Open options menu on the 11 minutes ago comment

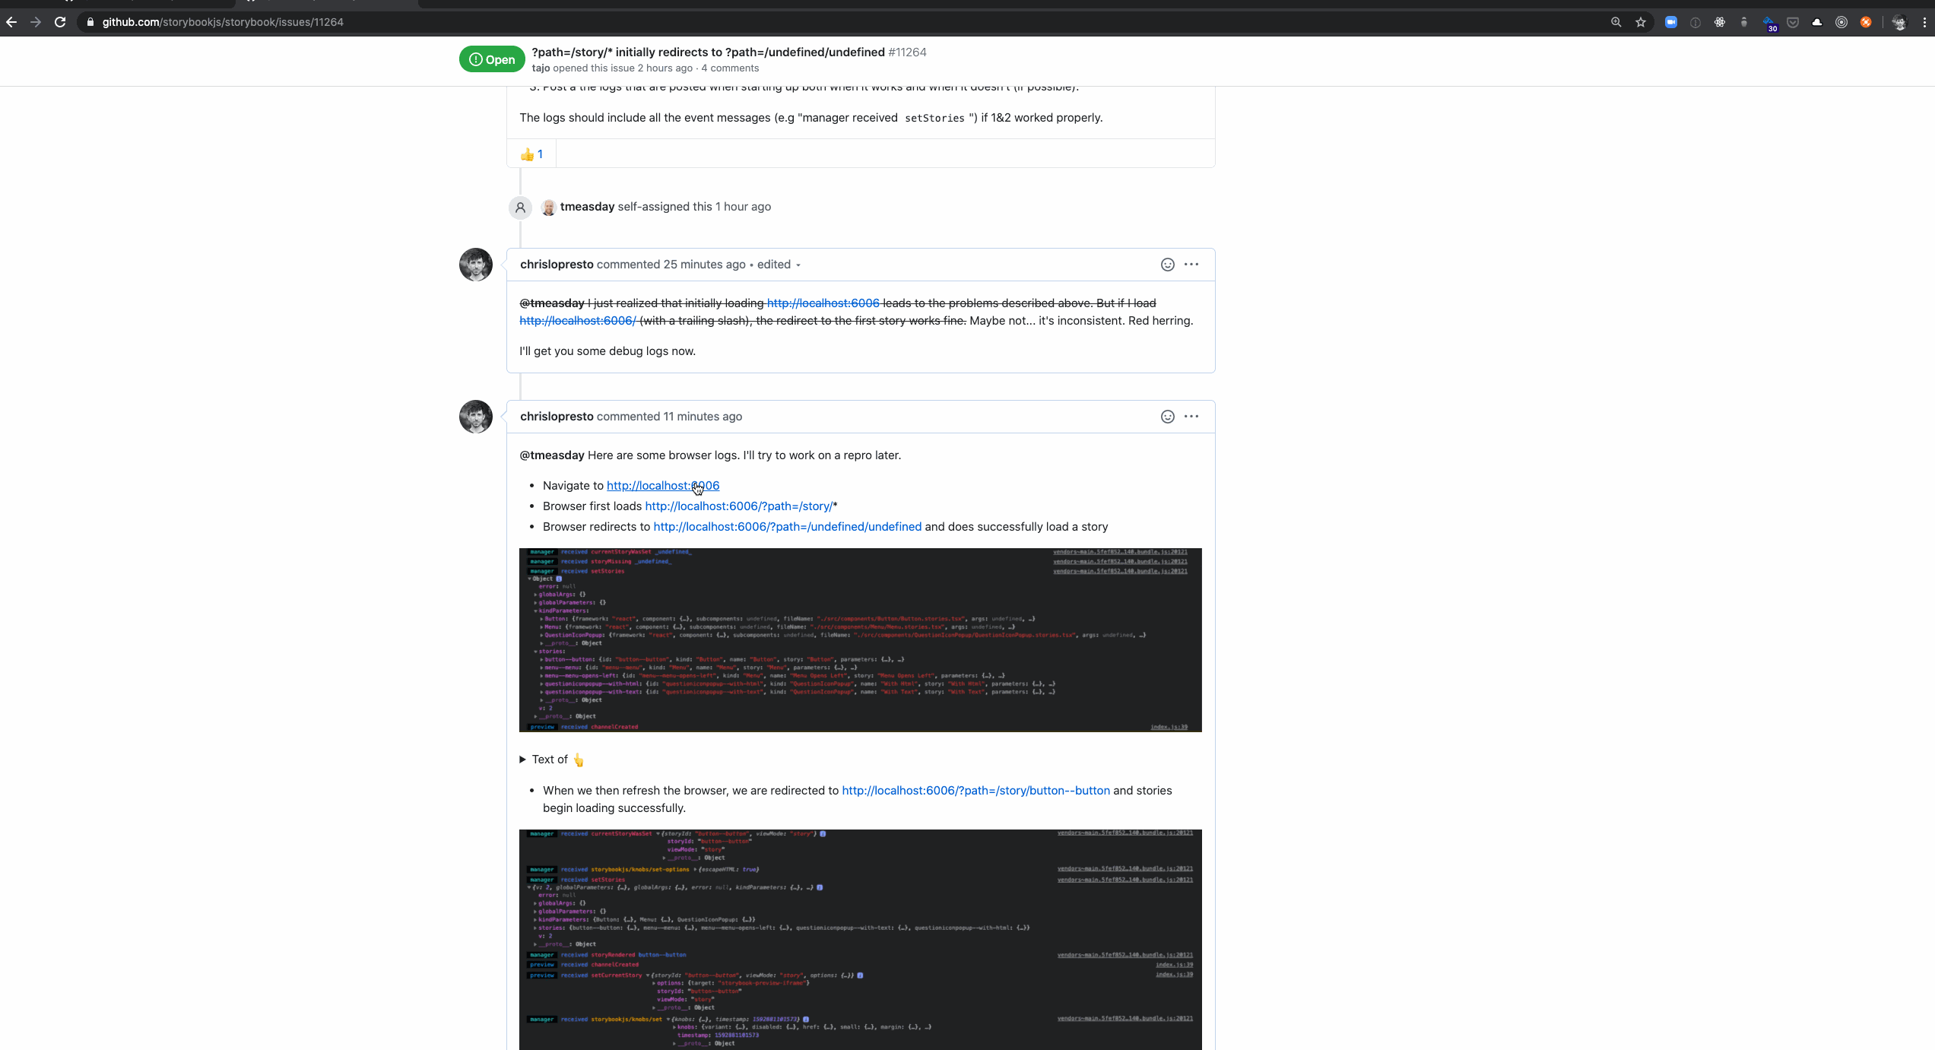tap(1191, 417)
